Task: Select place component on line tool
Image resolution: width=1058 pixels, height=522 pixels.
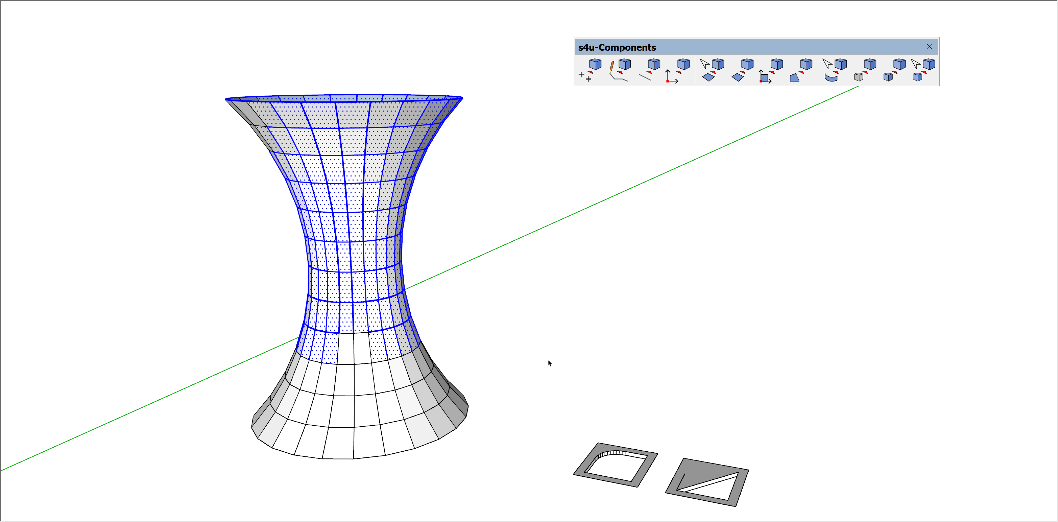Action: (649, 70)
